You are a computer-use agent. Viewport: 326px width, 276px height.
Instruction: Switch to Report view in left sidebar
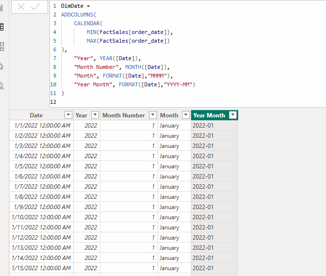coord(1,8)
